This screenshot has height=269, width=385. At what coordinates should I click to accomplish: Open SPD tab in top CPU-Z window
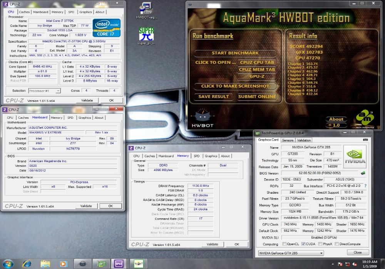click(71, 12)
